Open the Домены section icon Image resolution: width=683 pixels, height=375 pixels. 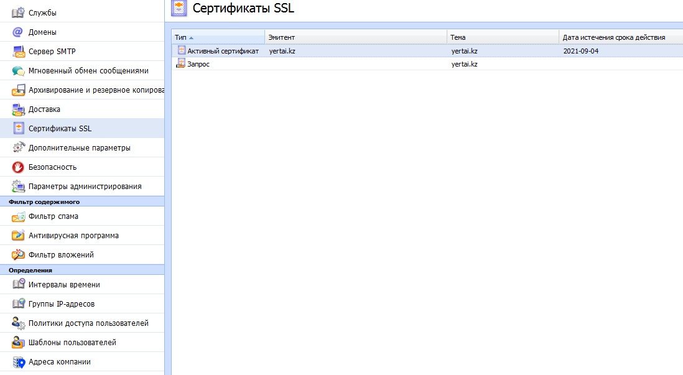click(x=18, y=32)
